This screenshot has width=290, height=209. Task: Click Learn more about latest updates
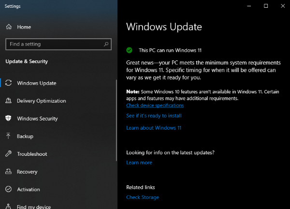tap(139, 163)
